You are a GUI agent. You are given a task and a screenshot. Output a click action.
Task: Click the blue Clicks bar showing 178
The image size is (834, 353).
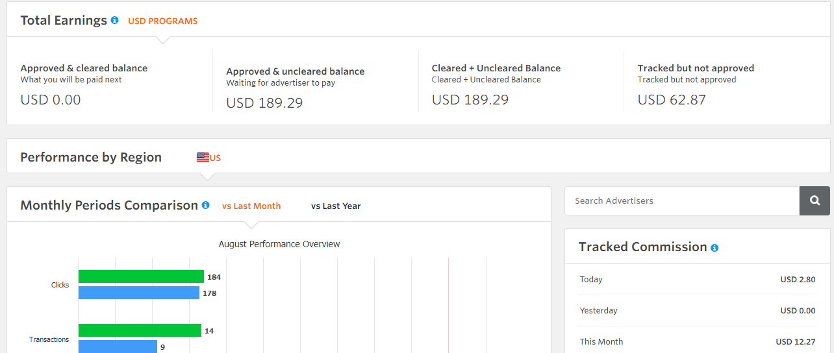pyautogui.click(x=139, y=293)
